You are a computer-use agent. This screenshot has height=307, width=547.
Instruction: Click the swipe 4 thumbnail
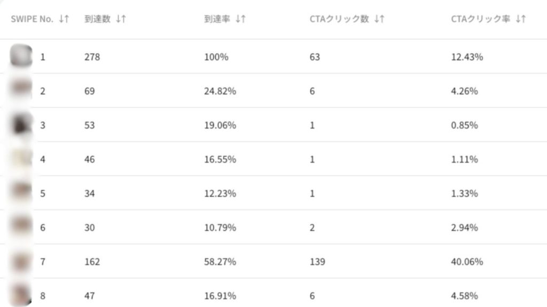click(21, 159)
